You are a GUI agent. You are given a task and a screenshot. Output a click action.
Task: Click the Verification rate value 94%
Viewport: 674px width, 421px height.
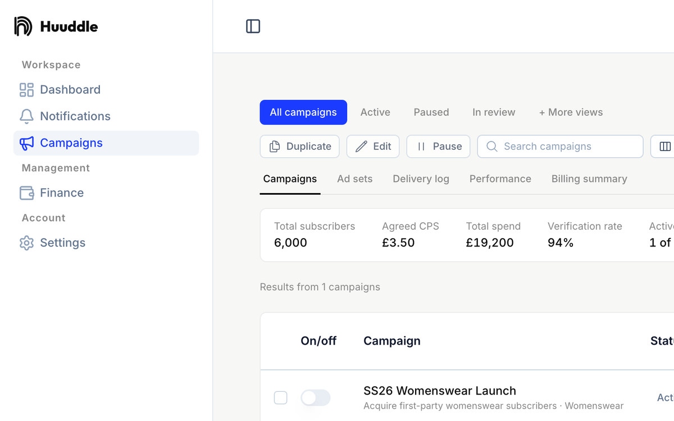561,243
